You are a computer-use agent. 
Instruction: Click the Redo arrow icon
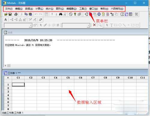(40, 14)
